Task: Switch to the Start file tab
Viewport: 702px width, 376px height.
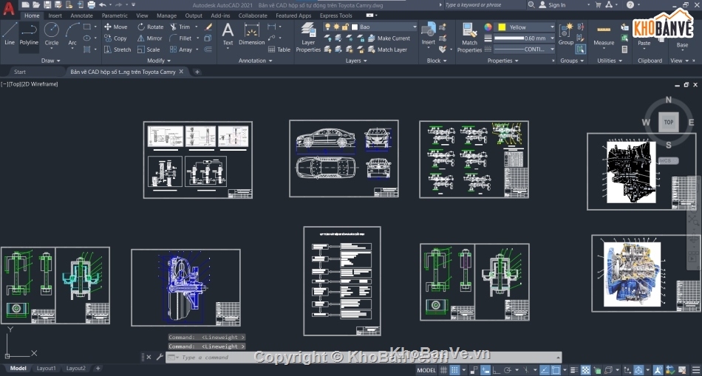Action: click(20, 72)
